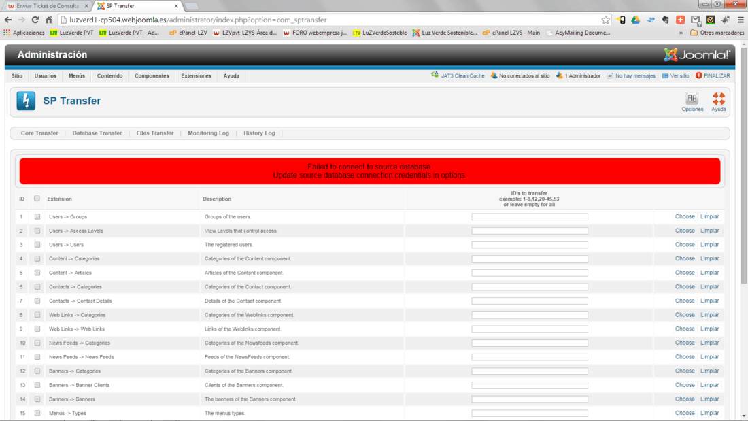Screen dimensions: 748x421
Task: Focus the IDs field for Content -> Categories
Action: point(530,258)
